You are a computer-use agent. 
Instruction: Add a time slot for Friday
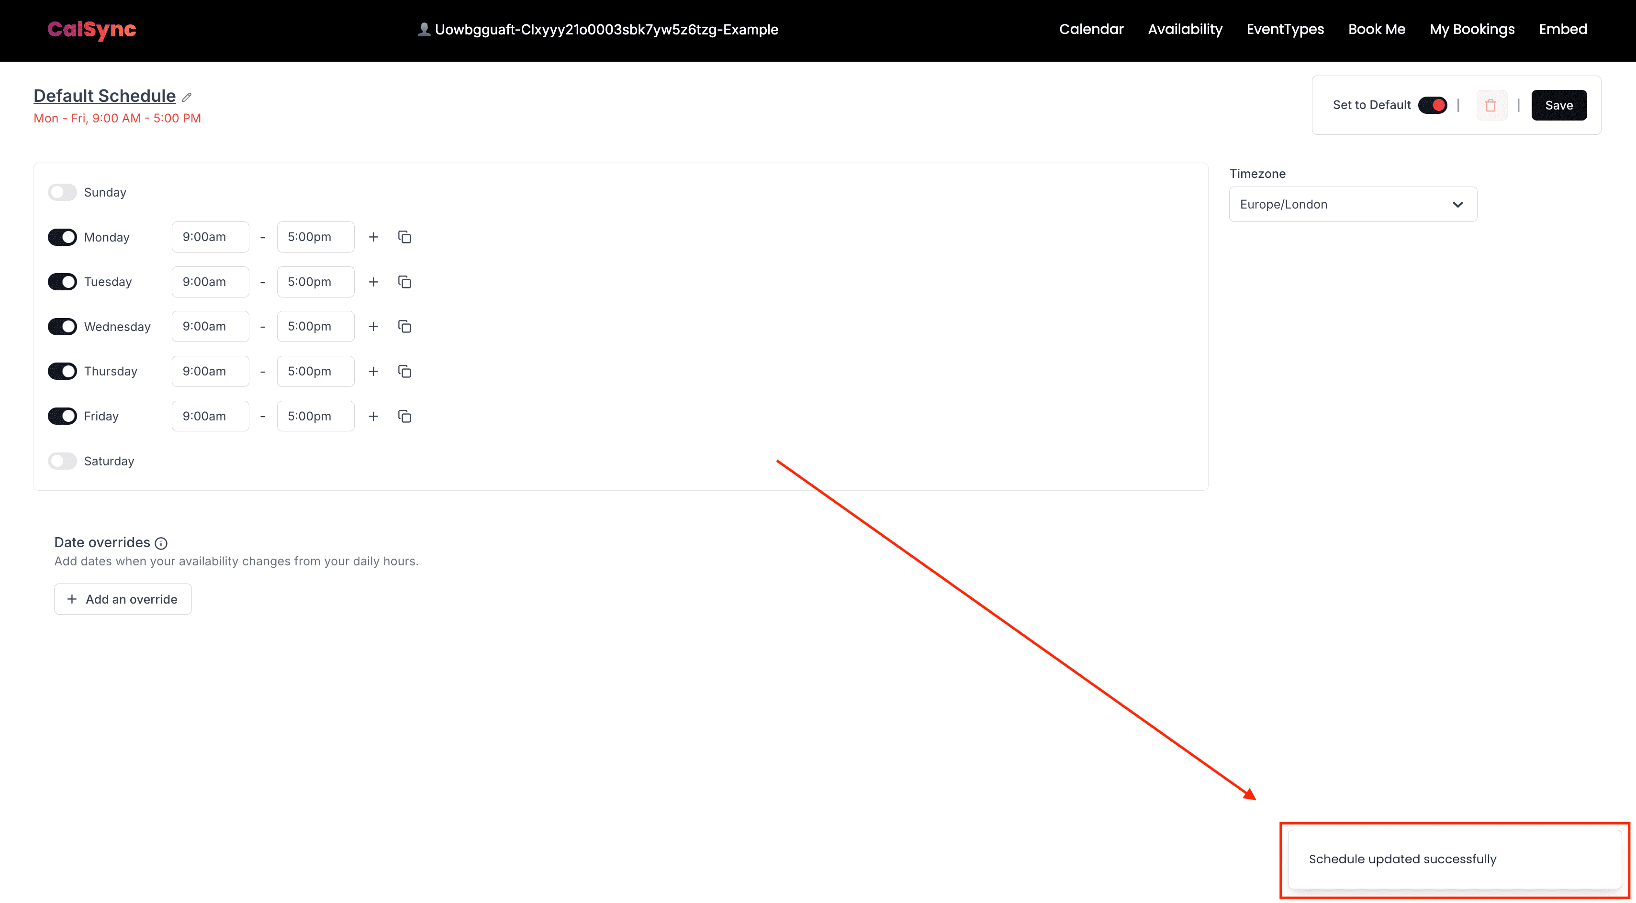[x=373, y=416]
